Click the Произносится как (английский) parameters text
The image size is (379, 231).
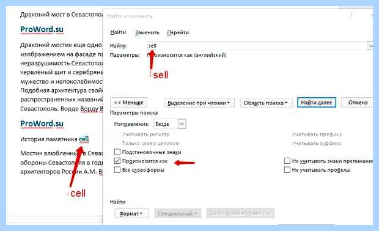[x=186, y=55]
